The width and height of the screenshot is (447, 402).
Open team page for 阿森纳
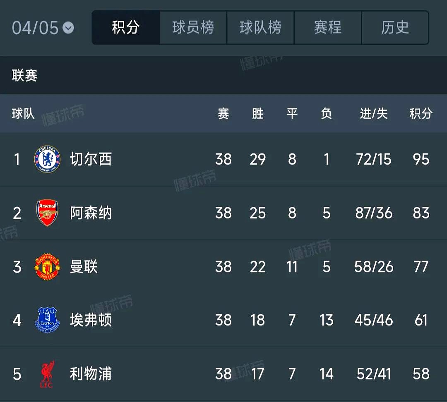coord(91,213)
